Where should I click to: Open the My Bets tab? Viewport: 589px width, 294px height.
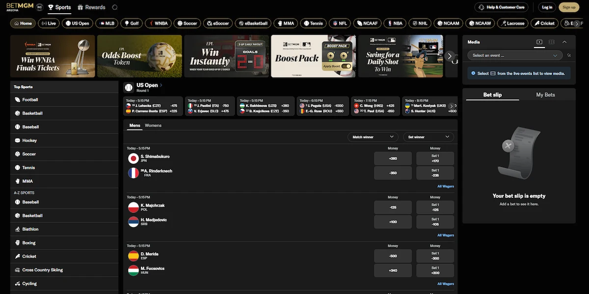[x=546, y=95]
